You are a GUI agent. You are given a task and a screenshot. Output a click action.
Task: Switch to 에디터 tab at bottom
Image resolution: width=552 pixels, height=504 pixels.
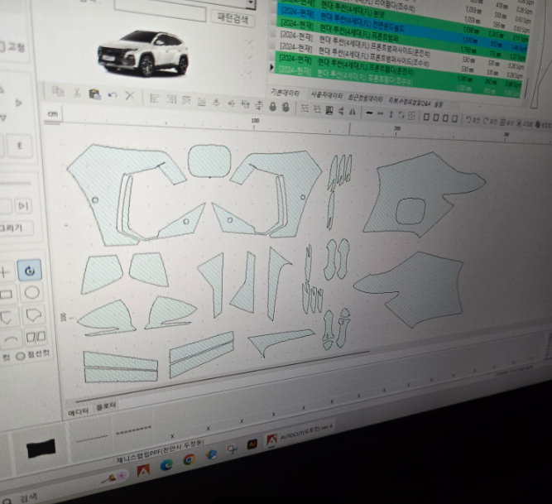click(78, 412)
